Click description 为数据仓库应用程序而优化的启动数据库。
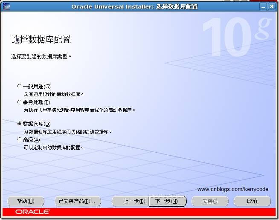The width and height of the screenshot is (279, 220). point(67,132)
